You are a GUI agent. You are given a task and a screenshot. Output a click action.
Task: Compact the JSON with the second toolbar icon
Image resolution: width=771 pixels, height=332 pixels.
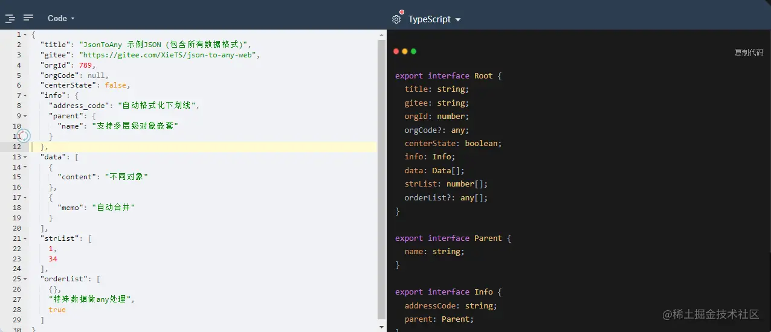(x=28, y=18)
